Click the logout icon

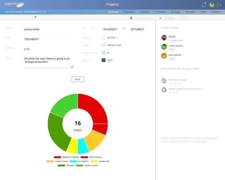coord(219,5)
